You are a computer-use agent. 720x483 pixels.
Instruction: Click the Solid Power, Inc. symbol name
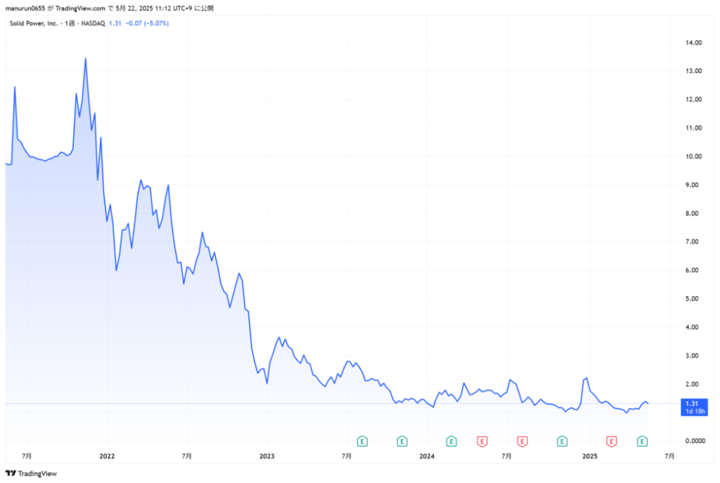34,23
